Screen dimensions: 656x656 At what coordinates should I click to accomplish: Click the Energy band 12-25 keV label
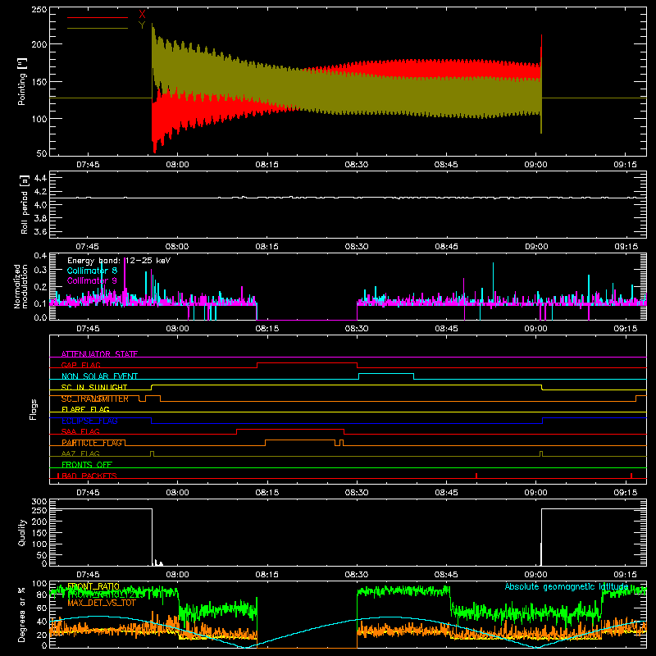click(119, 261)
